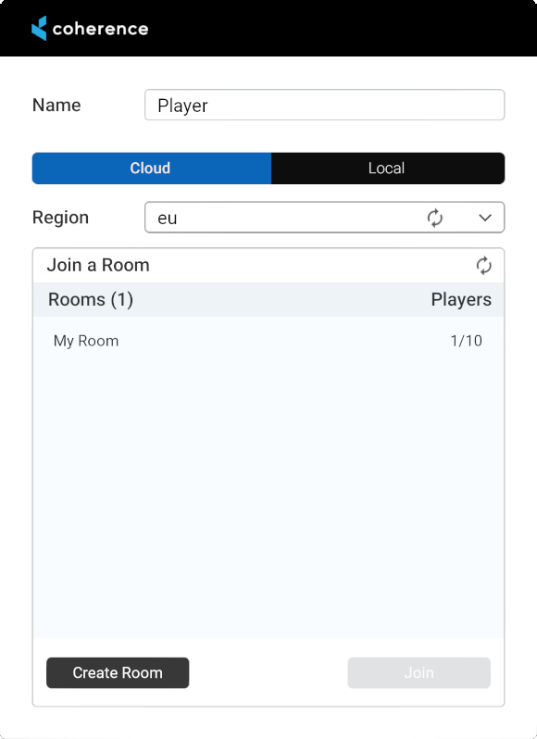Expand the Region dropdown chevron
The image size is (537, 739).
tap(485, 218)
